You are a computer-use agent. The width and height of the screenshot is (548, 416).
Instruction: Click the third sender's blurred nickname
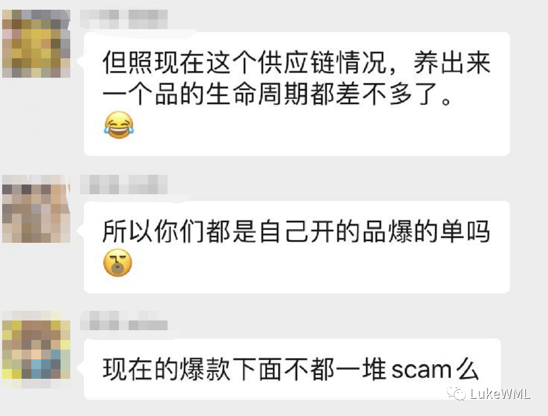[124, 320]
